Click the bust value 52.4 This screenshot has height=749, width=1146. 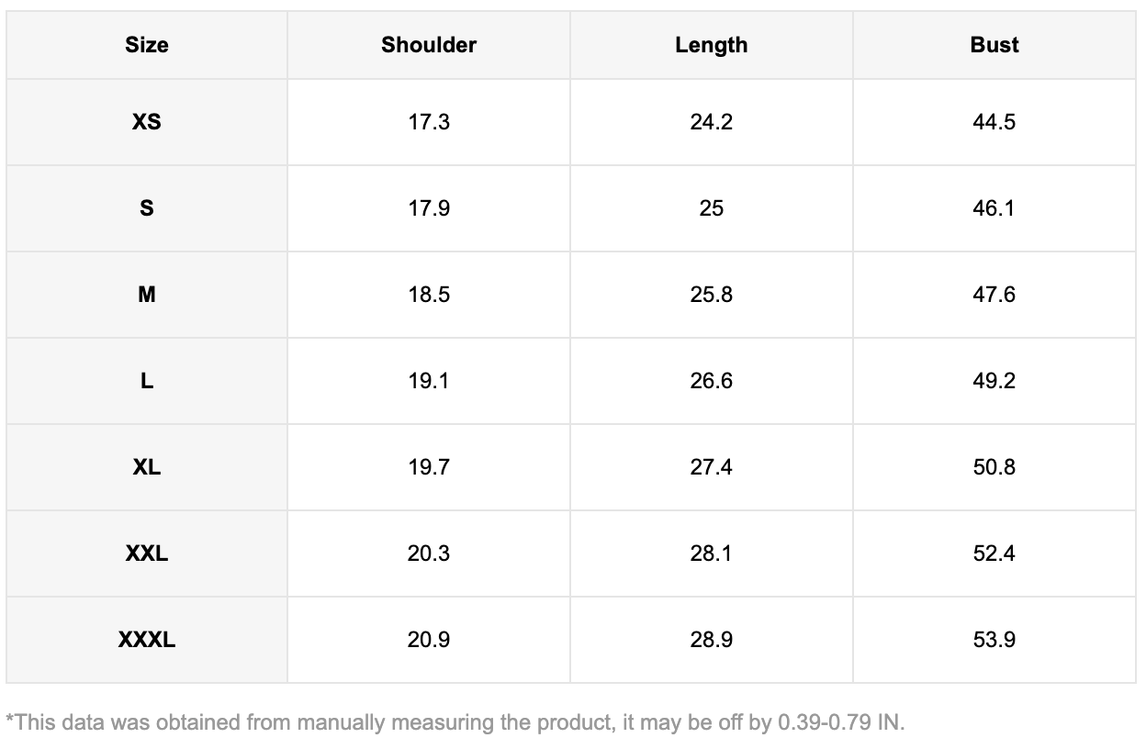click(x=994, y=553)
